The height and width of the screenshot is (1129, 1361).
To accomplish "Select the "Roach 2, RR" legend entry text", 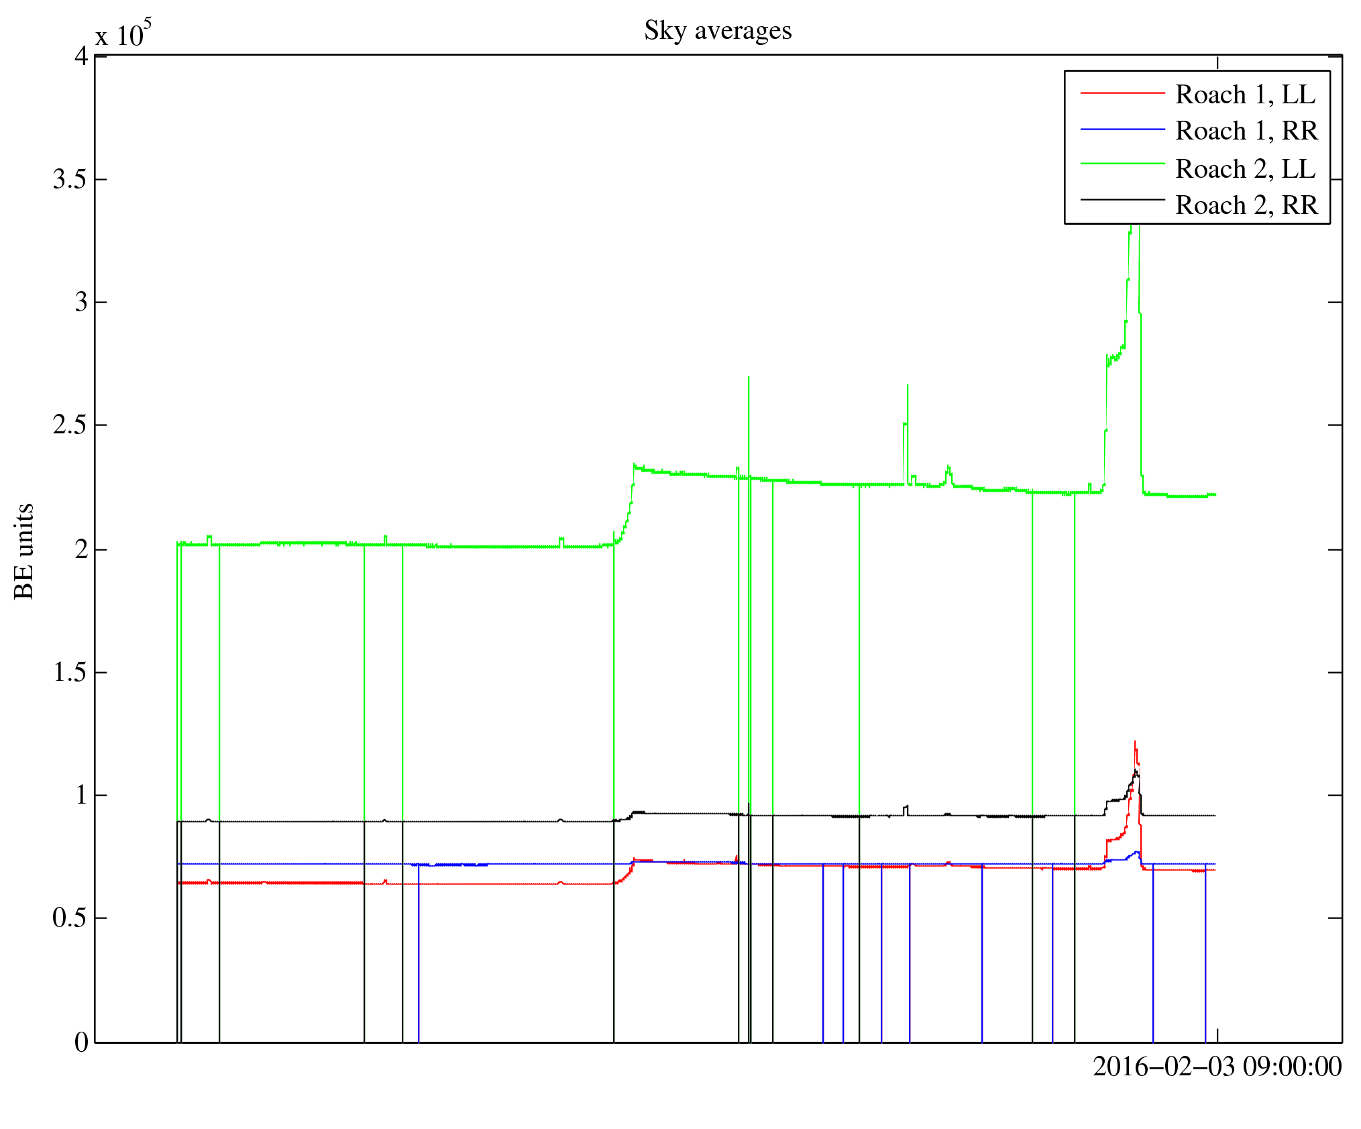I will pos(1246,205).
